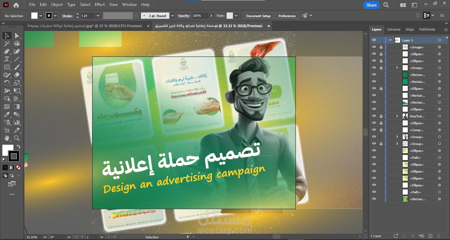Open the Edit Toolbar three dots
The height and width of the screenshot is (240, 450).
(x=12, y=194)
